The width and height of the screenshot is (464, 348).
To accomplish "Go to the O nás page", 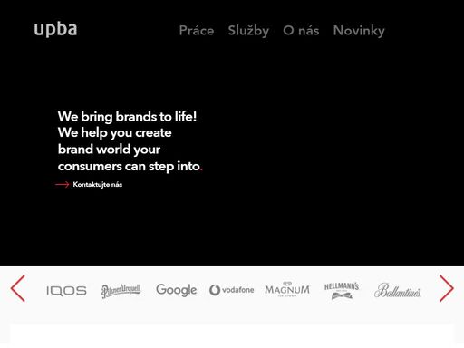I will pyautogui.click(x=301, y=31).
